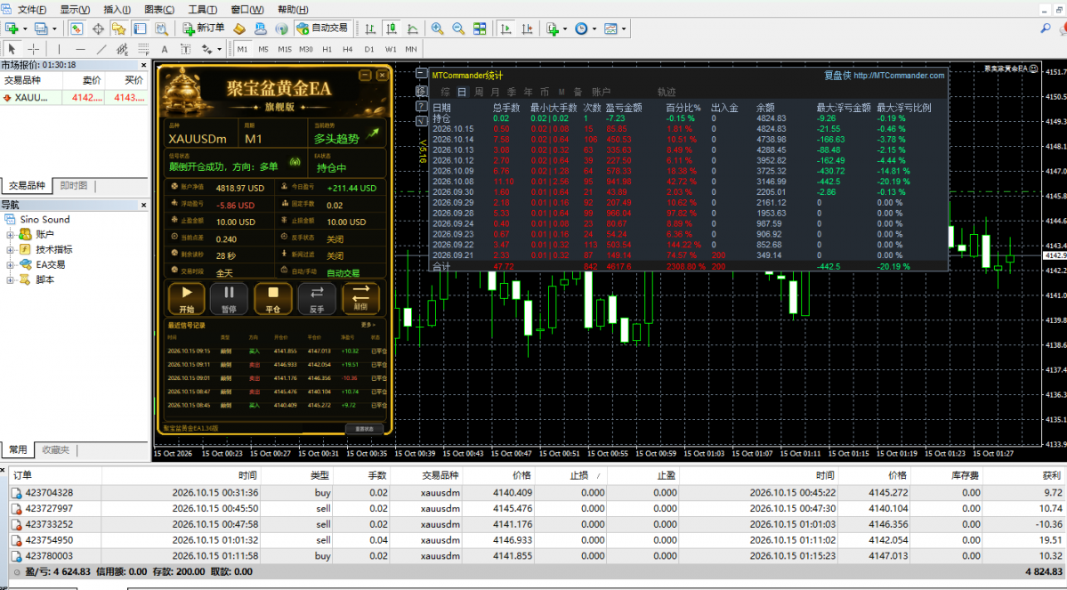Switch to the 即时图 tab
This screenshot has width=1067, height=590.
coord(74,186)
